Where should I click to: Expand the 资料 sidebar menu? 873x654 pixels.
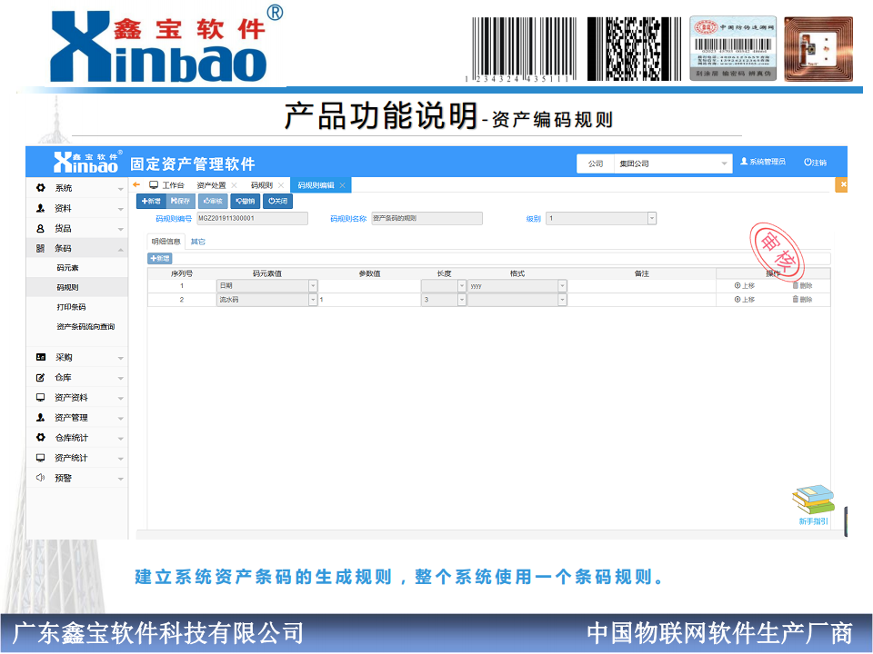[x=77, y=209]
